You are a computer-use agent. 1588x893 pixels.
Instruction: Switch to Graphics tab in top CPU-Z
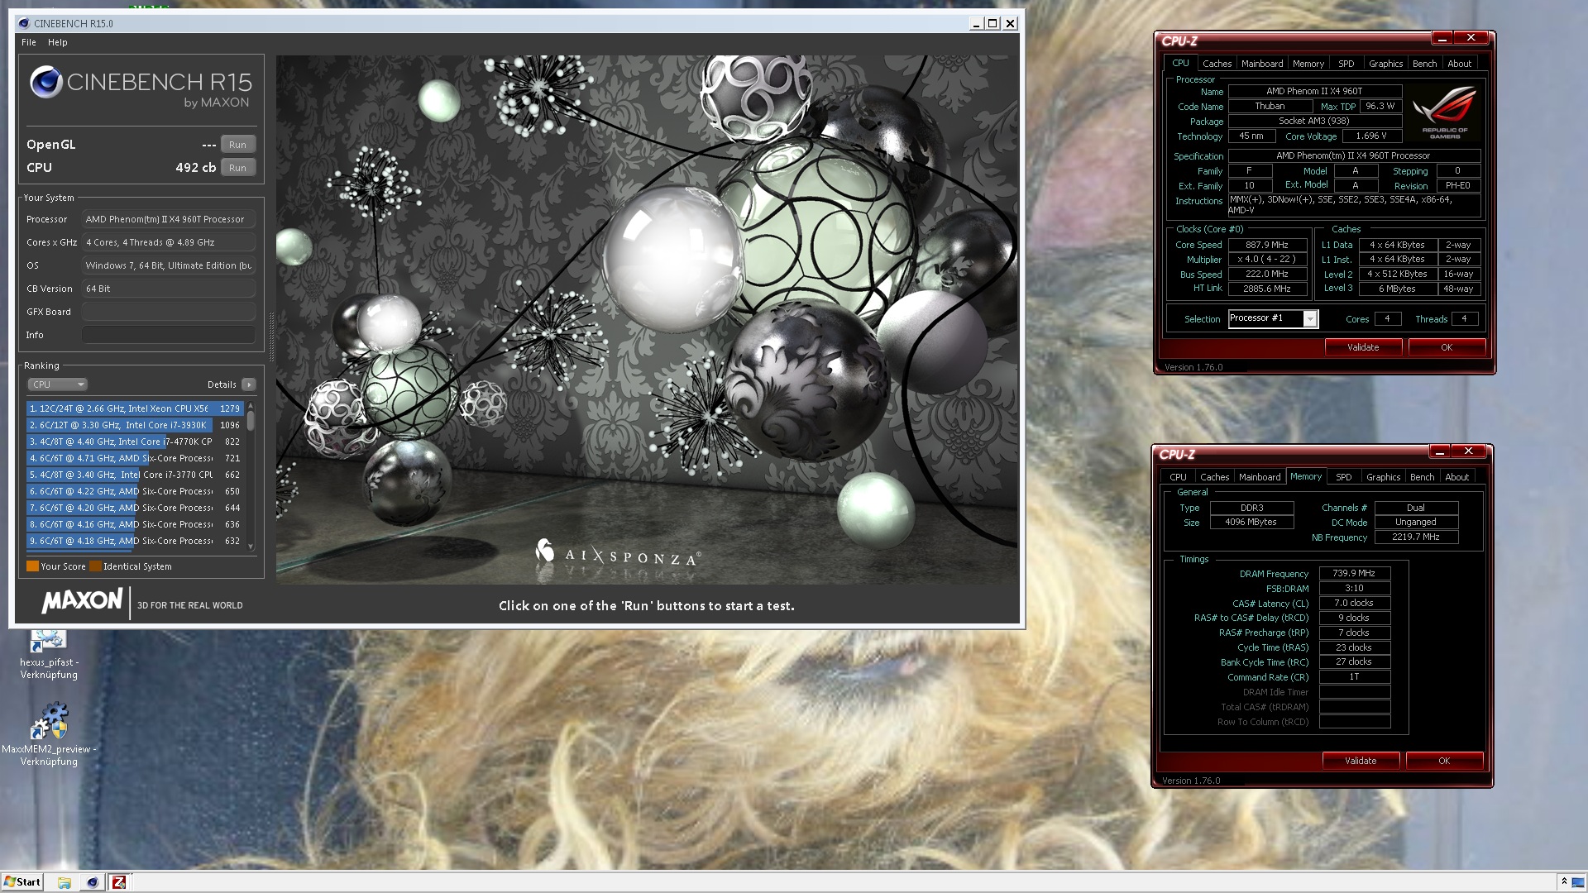pyautogui.click(x=1385, y=64)
